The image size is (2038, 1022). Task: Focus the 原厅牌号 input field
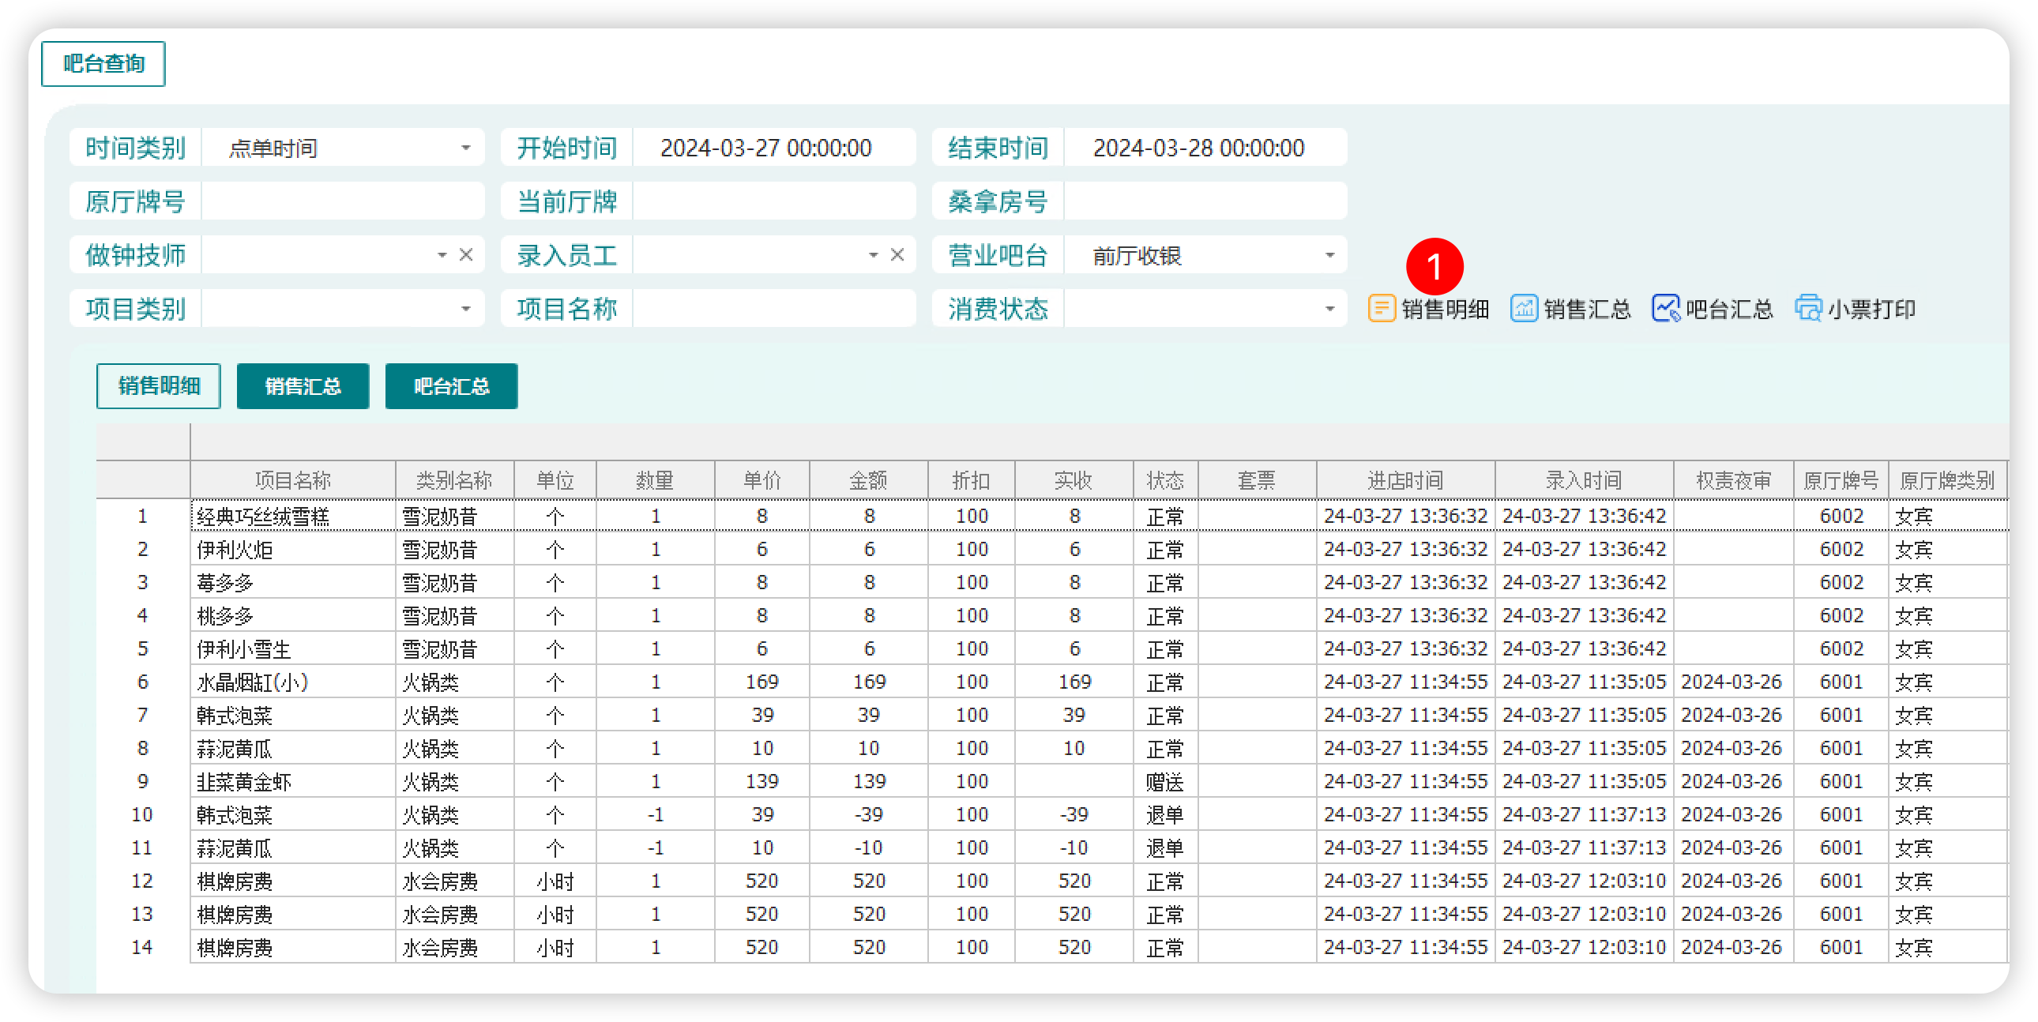pos(343,201)
